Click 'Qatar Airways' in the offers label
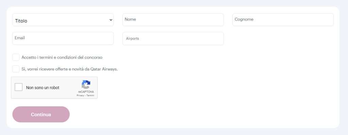The image size is (348, 135). [x=104, y=69]
